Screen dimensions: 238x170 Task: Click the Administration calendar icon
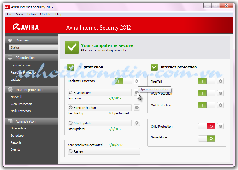coord(10,121)
